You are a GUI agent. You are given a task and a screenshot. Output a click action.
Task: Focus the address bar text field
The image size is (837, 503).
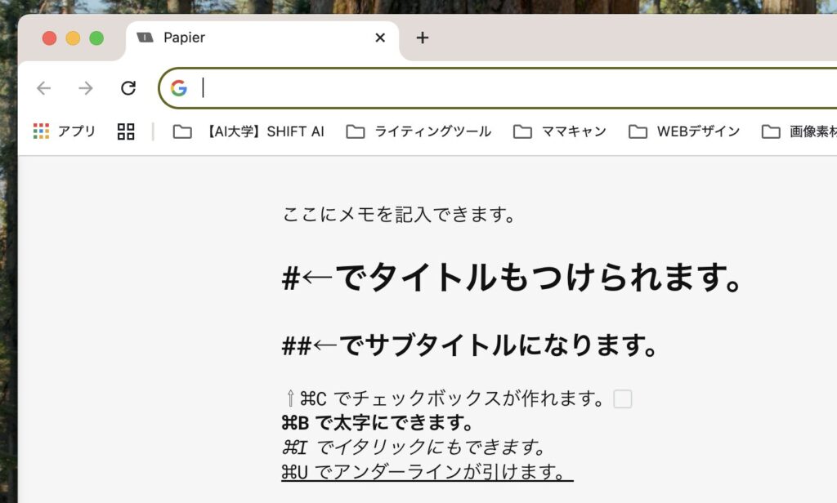pos(490,88)
